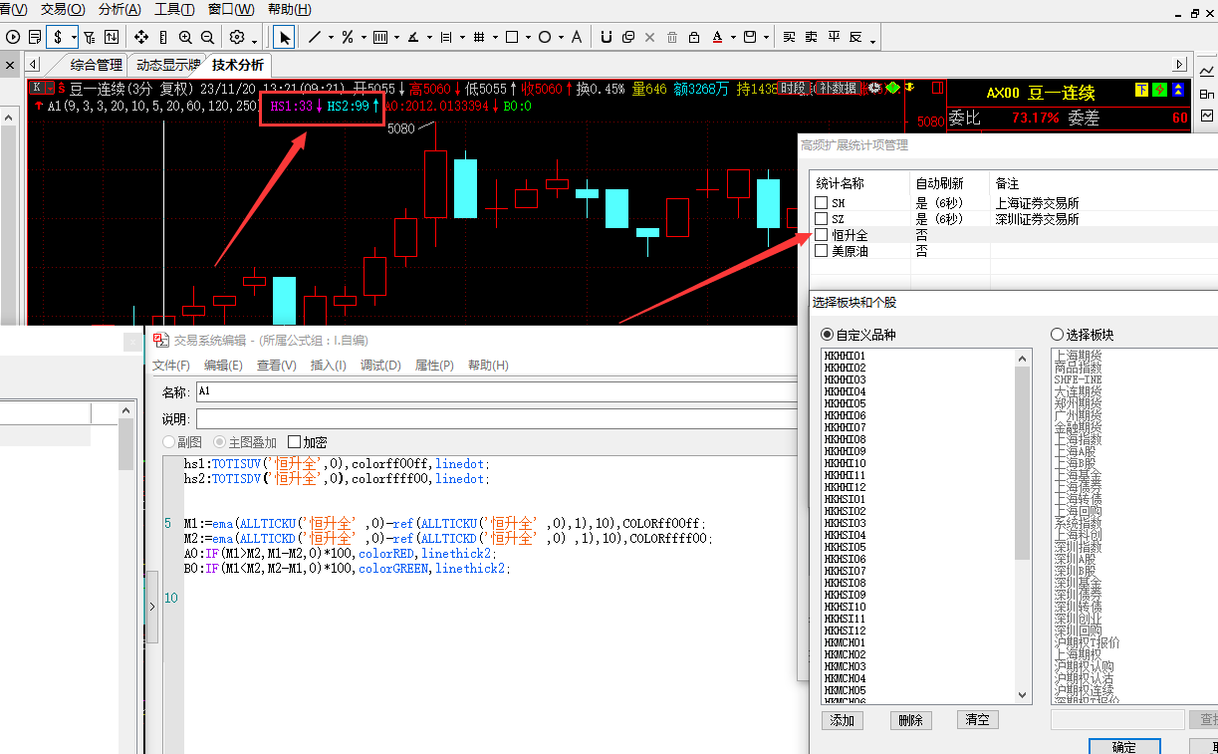Screen dimensions: 1218x754
Task: Expand the side panel with the > handle
Action: point(152,606)
